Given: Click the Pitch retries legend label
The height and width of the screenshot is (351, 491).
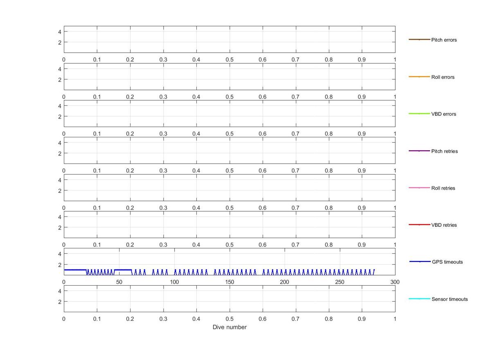Looking at the screenshot, I should click(444, 151).
